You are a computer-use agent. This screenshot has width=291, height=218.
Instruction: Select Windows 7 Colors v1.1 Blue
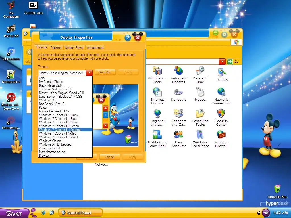coord(65,119)
